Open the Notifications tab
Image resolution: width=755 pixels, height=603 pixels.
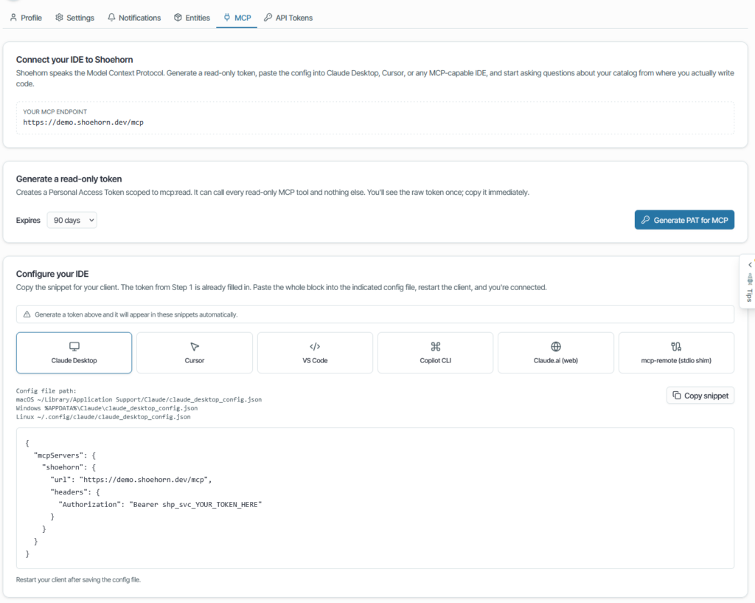[x=134, y=18]
